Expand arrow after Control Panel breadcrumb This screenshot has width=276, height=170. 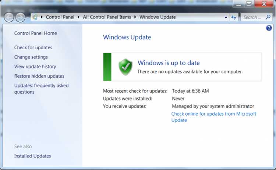pyautogui.click(x=78, y=17)
